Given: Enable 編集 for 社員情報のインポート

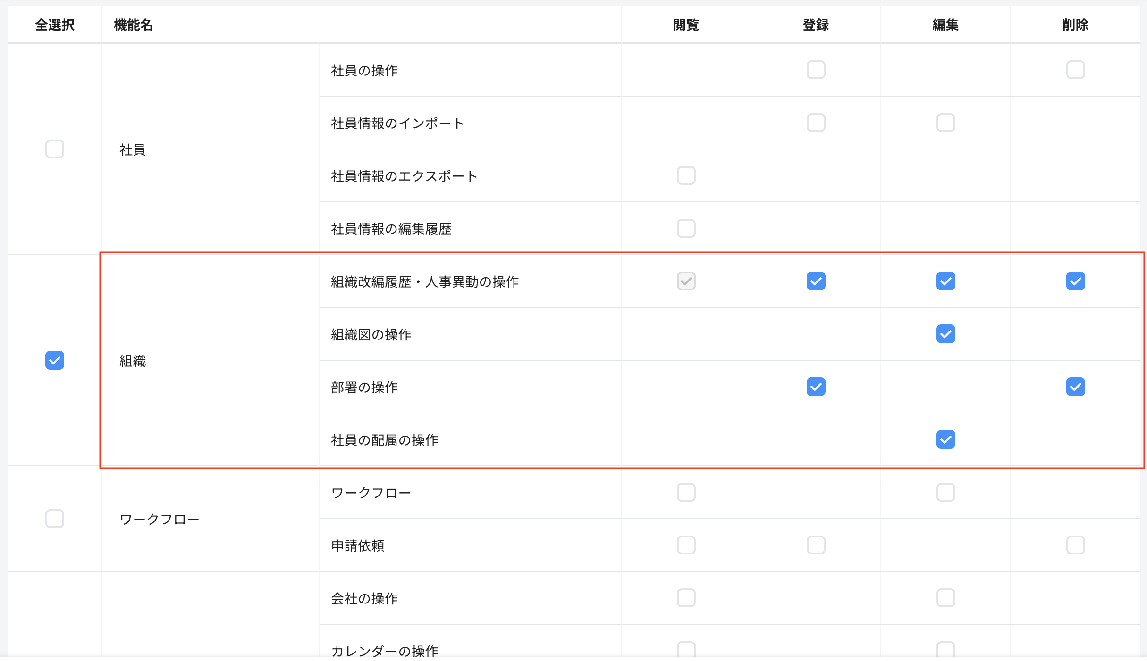Looking at the screenshot, I should pos(945,123).
